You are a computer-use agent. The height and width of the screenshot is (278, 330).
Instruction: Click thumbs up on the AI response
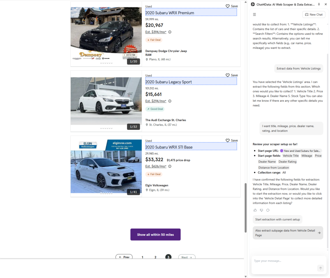pos(255,210)
